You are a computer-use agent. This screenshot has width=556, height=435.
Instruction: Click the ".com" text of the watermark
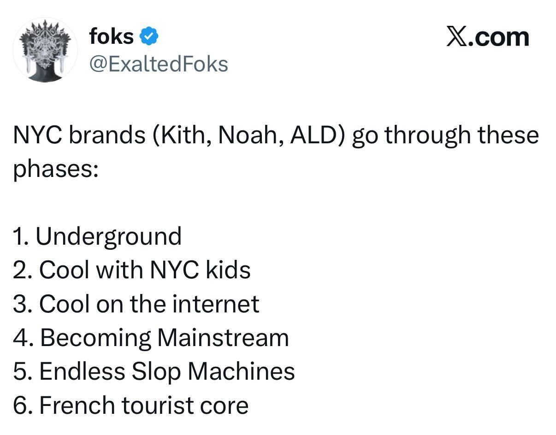click(x=500, y=38)
